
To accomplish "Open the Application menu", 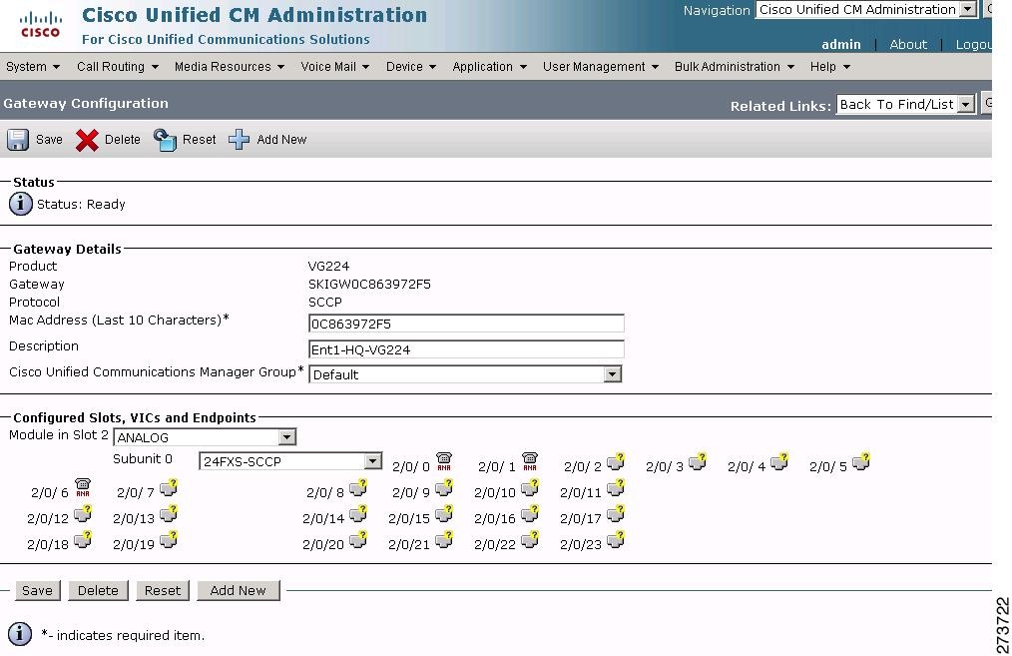I will pyautogui.click(x=489, y=67).
